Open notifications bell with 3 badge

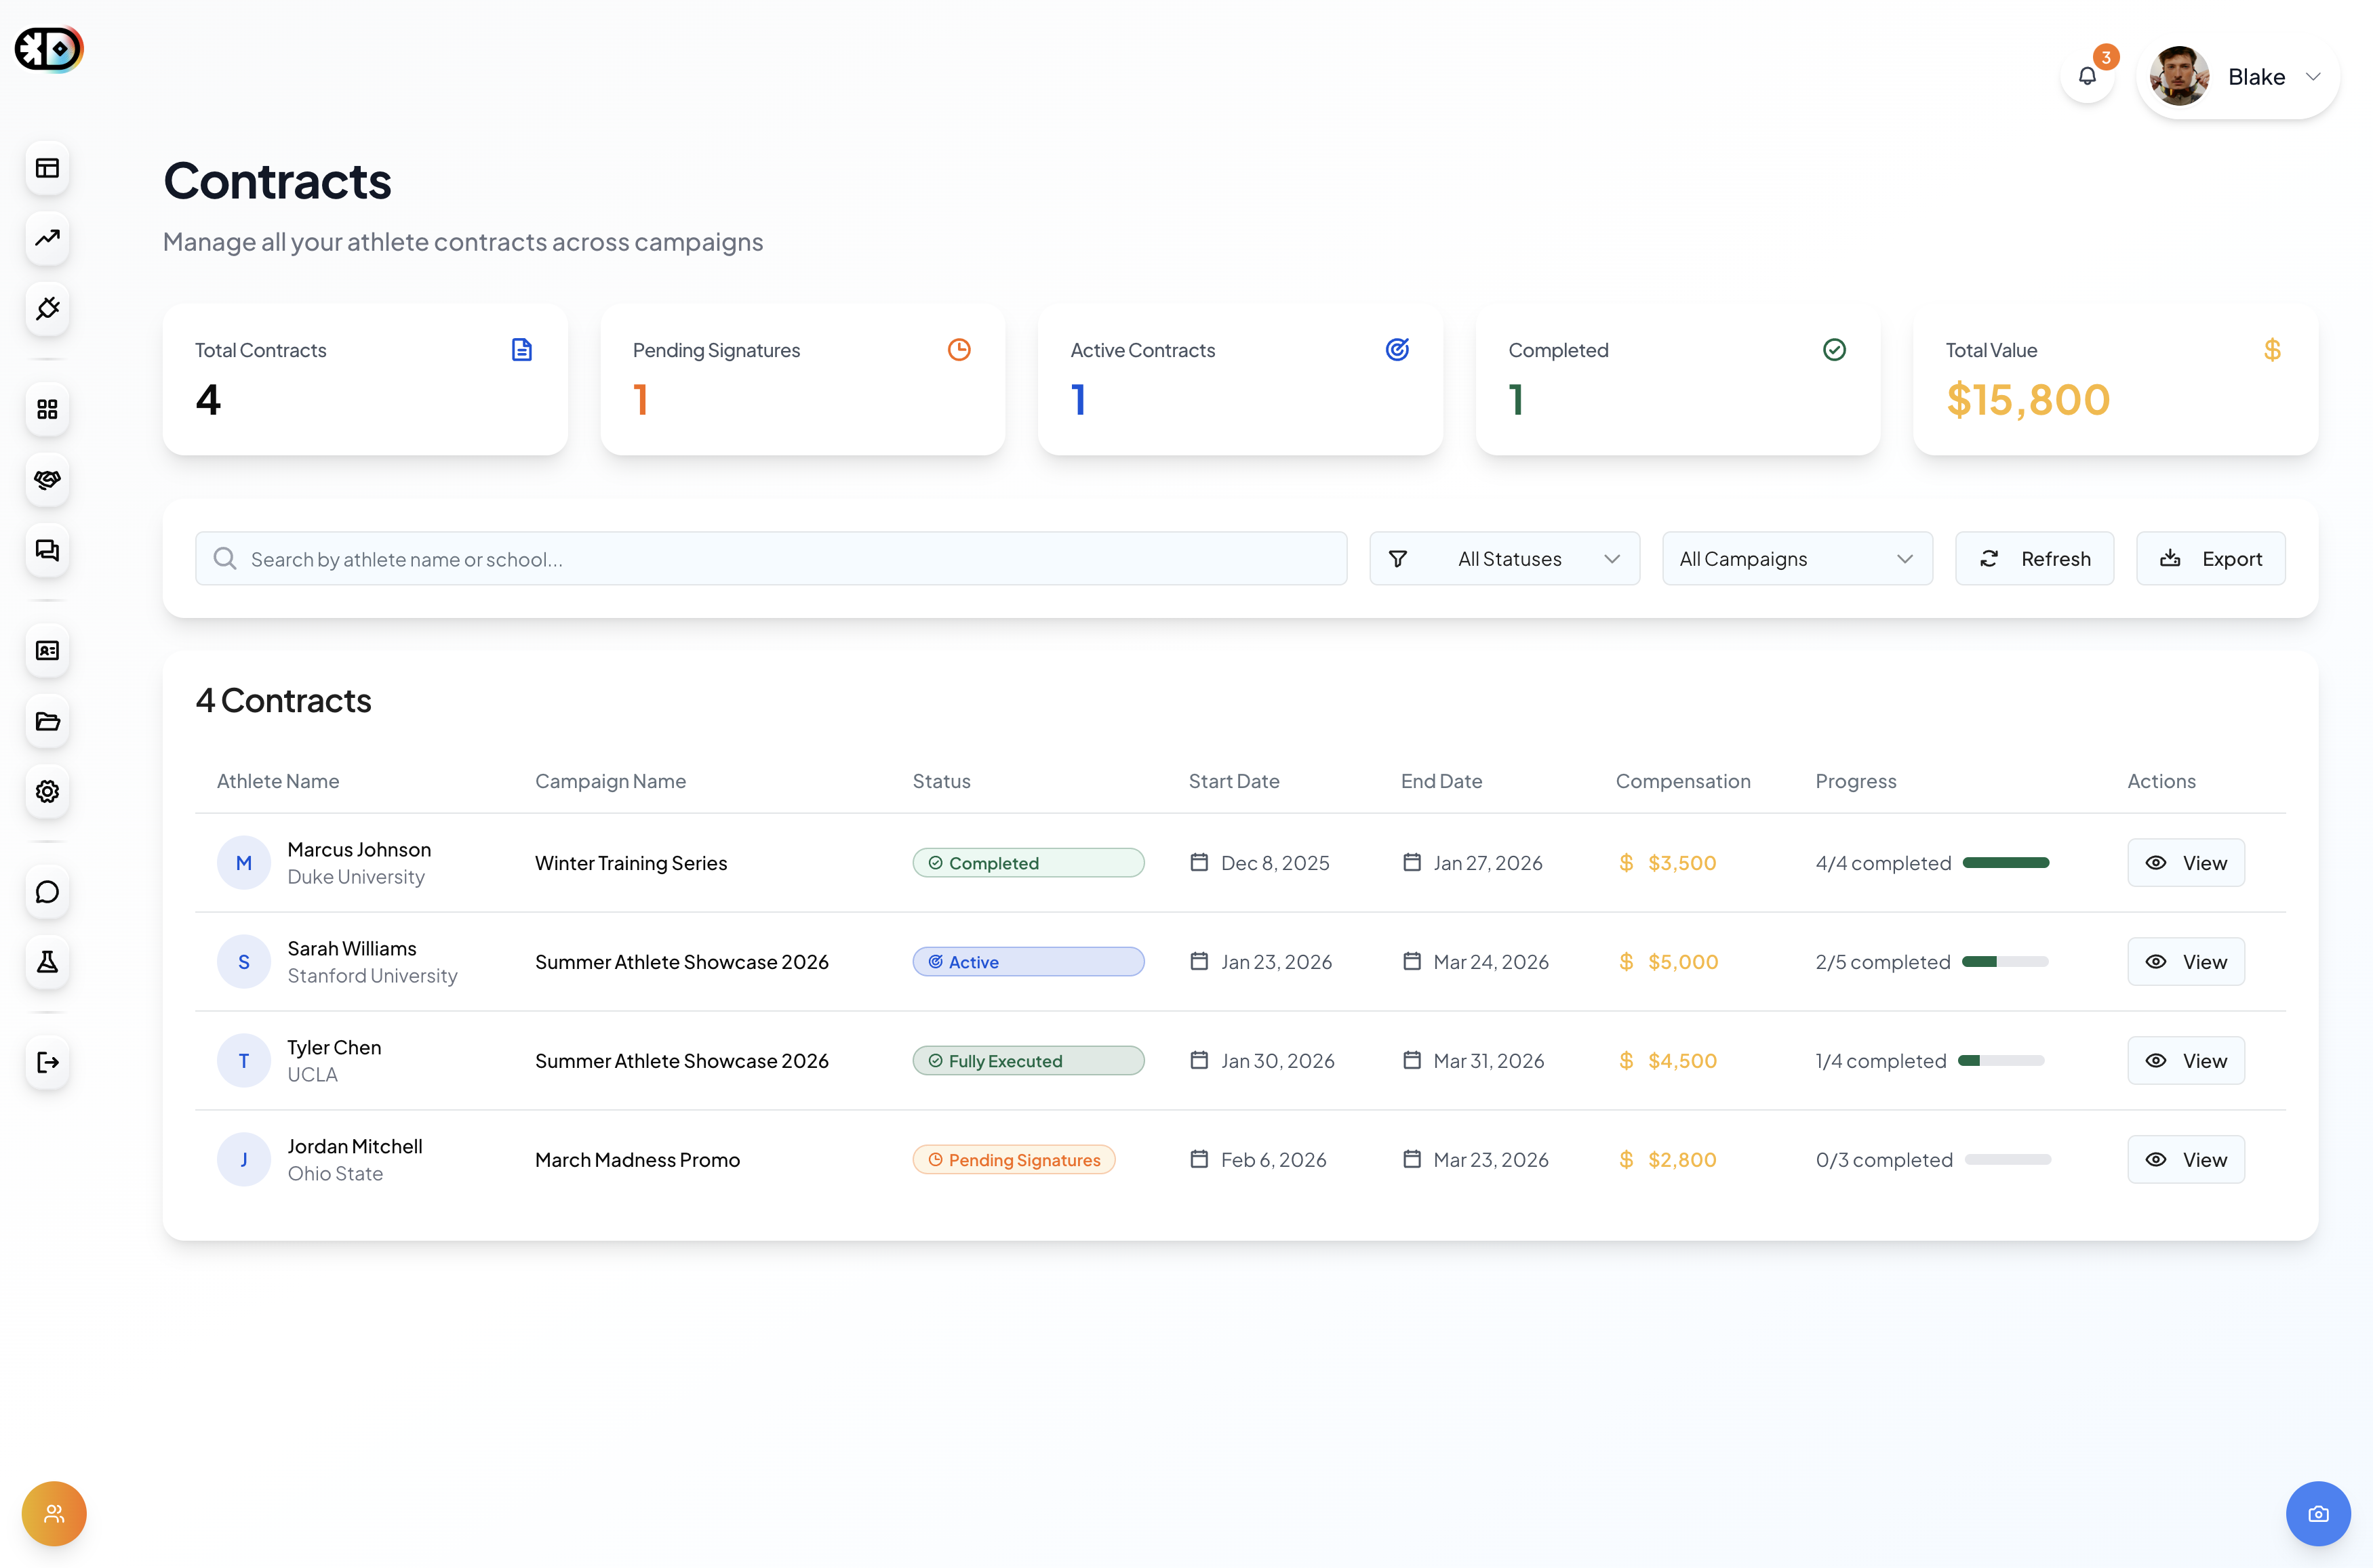[2088, 76]
